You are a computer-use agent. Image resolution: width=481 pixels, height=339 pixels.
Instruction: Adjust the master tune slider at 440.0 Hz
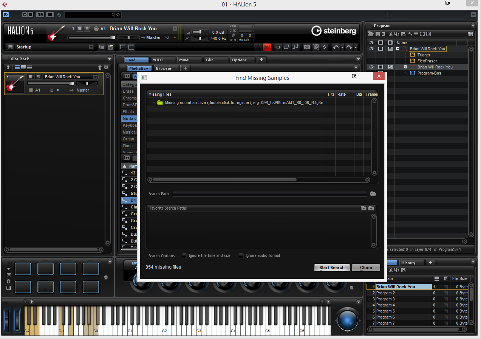click(x=200, y=38)
